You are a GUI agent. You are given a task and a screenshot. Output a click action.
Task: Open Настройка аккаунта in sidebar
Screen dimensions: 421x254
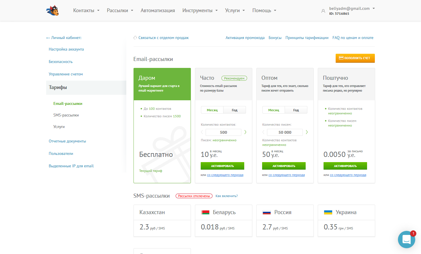[66, 49]
